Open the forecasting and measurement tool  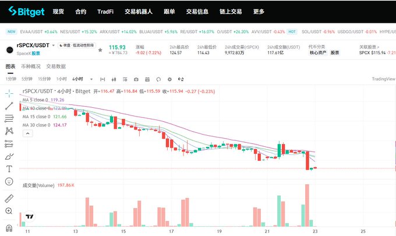[9, 144]
